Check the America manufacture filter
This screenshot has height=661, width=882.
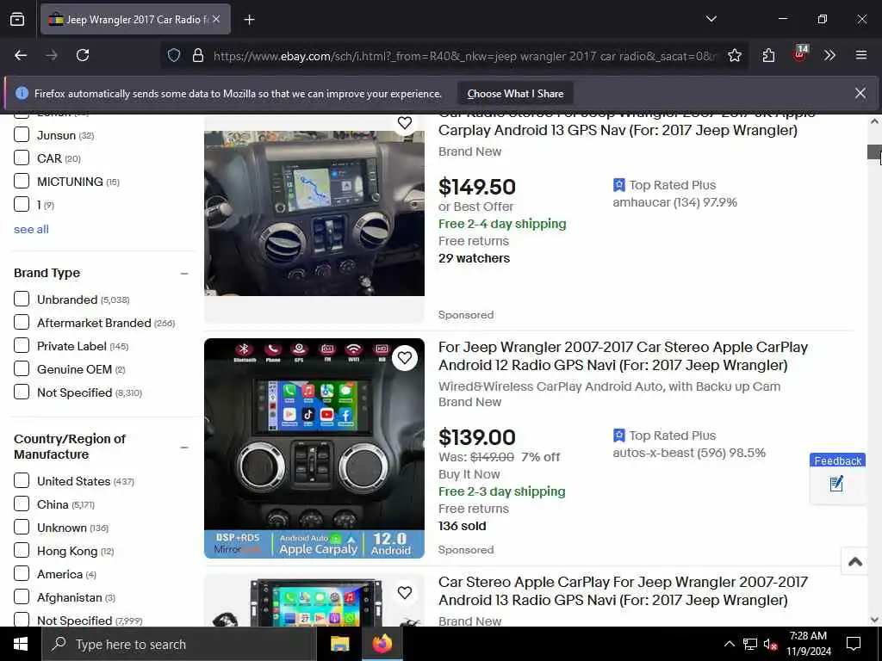(x=22, y=574)
